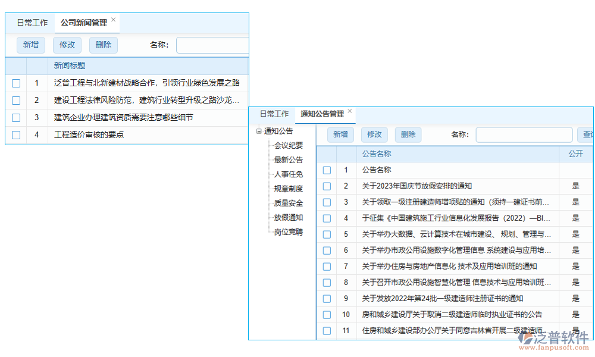
Task: Check the checkbox beside 关于2023年国庆节放假安排的通知
Action: (327, 186)
